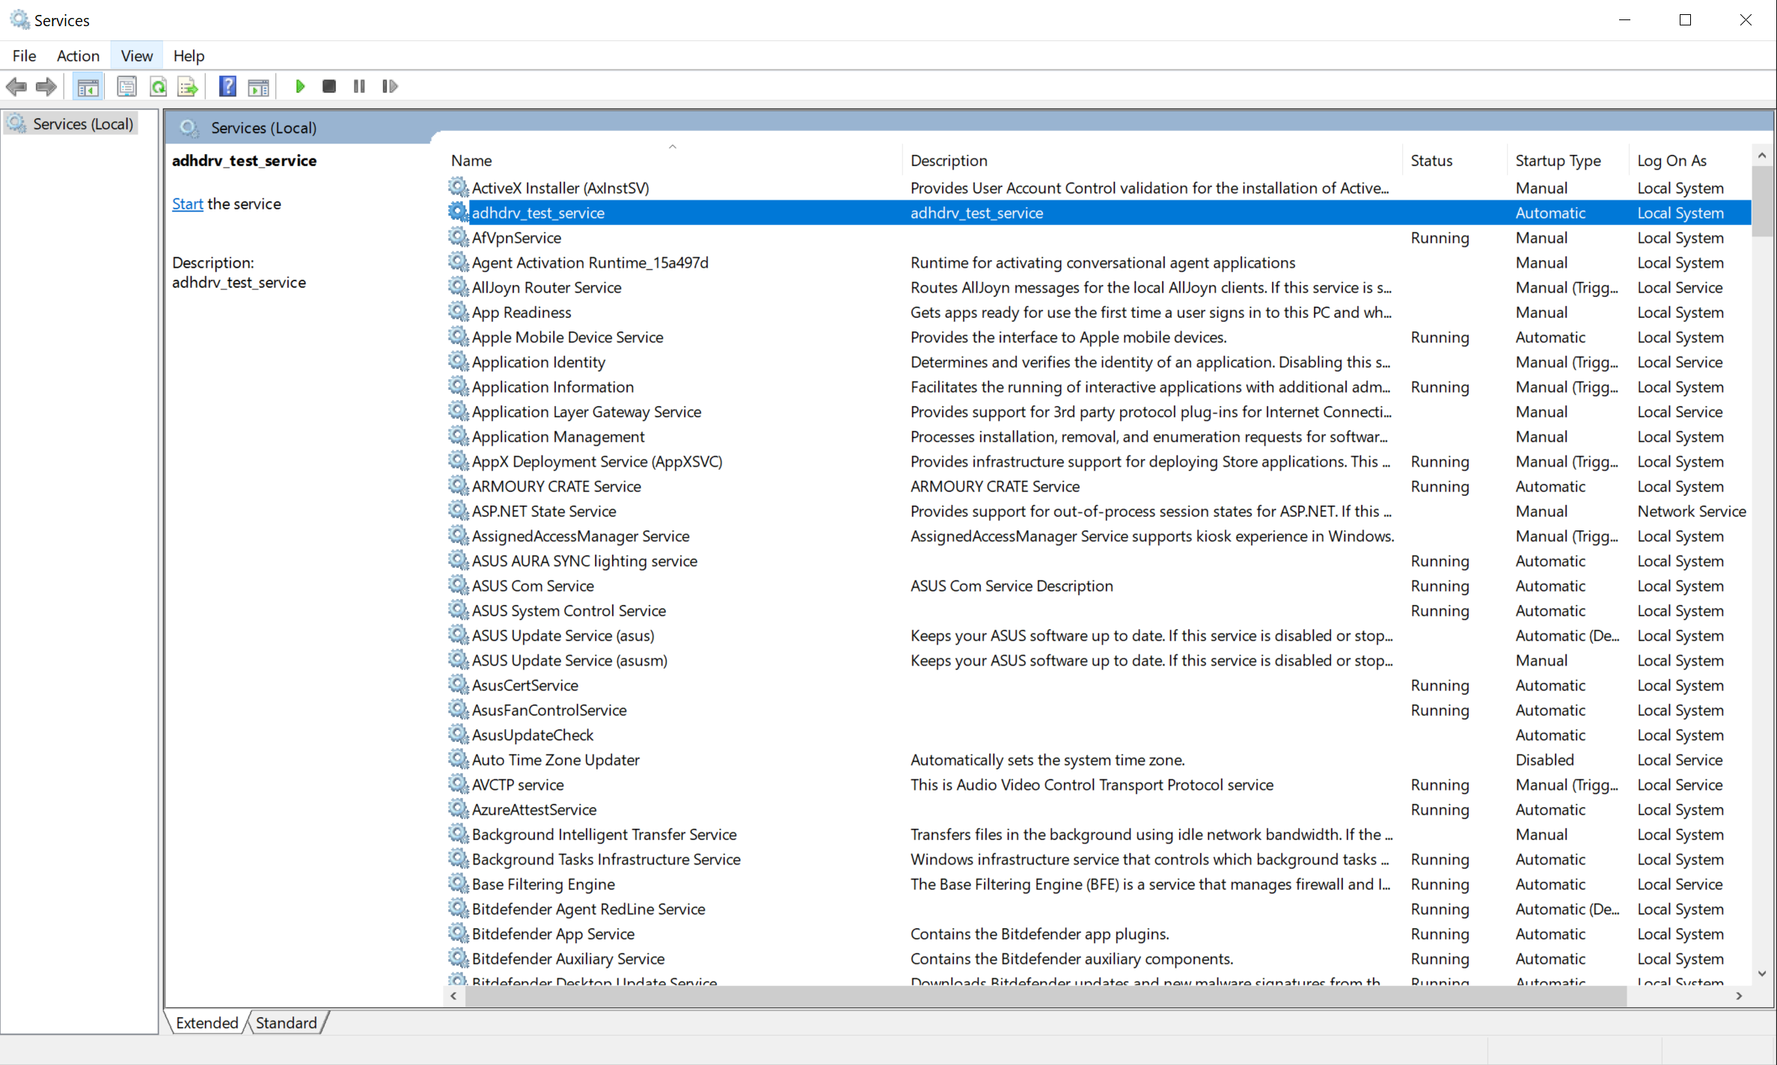The height and width of the screenshot is (1065, 1777).
Task: Open the Properties toolbar icon
Action: click(126, 87)
